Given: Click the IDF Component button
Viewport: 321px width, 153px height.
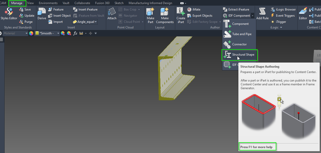Looking at the screenshot, I should click(236, 16).
